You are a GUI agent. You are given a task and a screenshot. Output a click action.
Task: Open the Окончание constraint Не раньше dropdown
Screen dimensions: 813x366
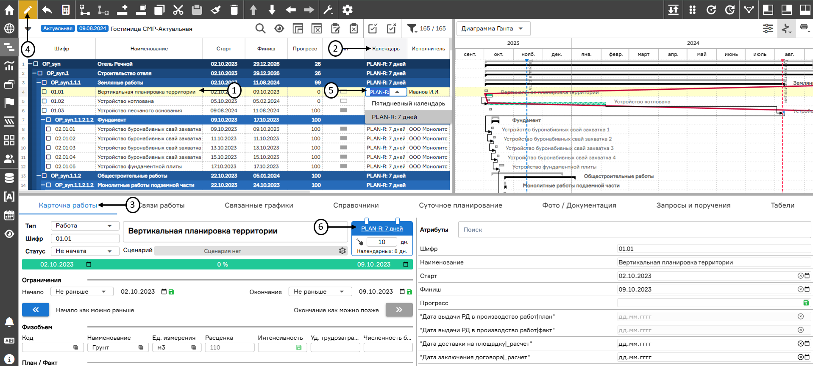[320, 292]
